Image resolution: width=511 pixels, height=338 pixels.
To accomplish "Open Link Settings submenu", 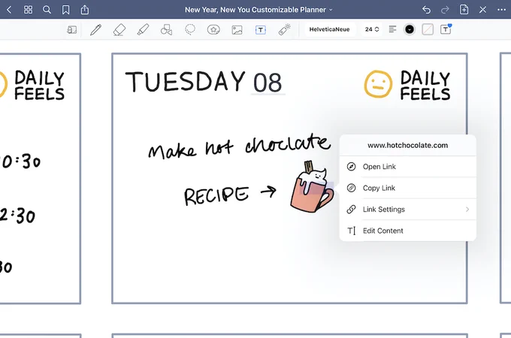I will pyautogui.click(x=408, y=210).
